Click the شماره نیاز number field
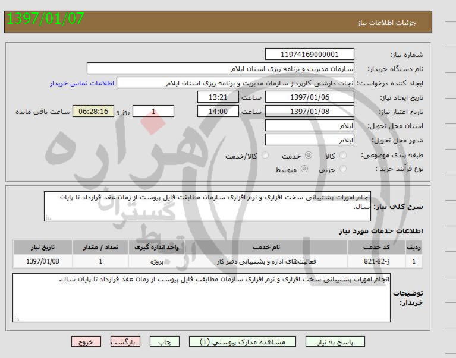This screenshot has width=456, height=358. pyautogui.click(x=309, y=55)
